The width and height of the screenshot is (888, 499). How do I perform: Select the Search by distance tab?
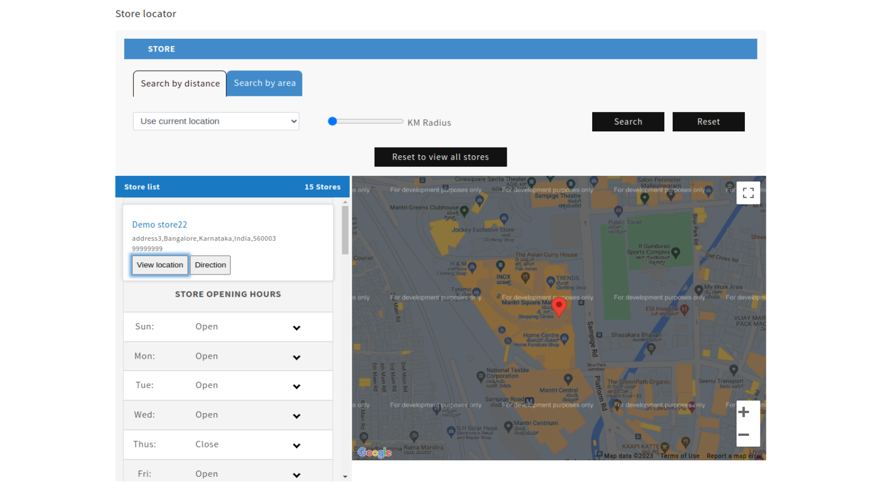coord(180,84)
